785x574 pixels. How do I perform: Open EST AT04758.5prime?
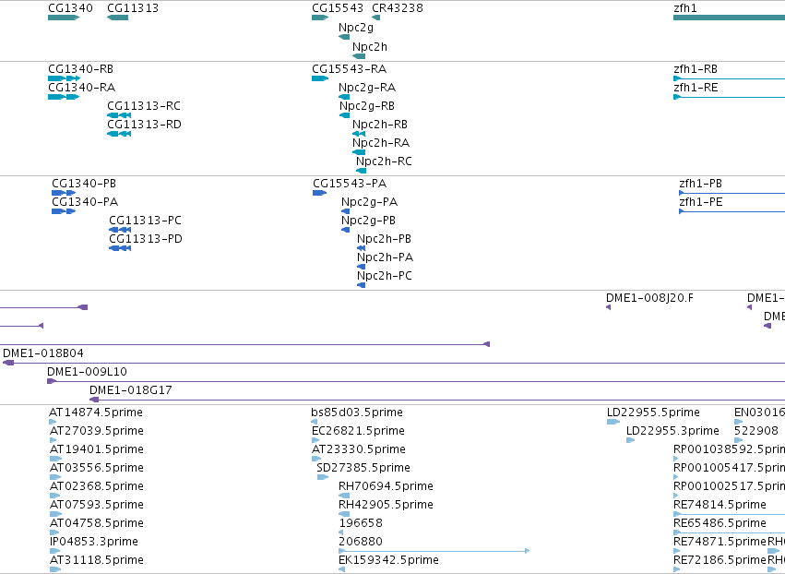[x=97, y=523]
